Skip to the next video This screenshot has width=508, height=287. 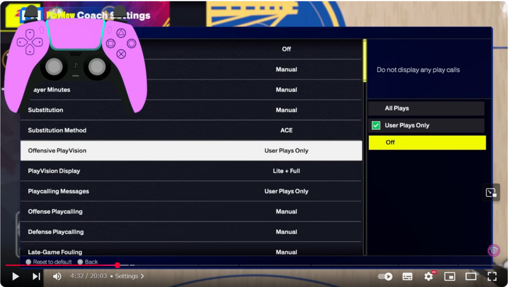click(x=36, y=276)
